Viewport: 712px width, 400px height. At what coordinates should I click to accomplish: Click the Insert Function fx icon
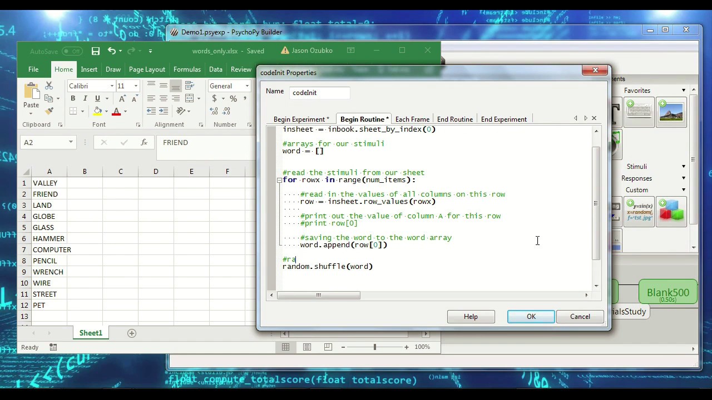pyautogui.click(x=144, y=143)
